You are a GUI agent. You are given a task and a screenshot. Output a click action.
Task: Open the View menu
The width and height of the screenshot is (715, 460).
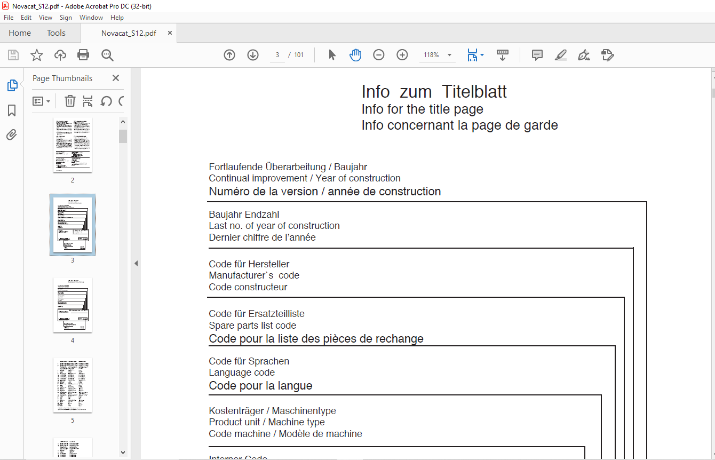point(45,18)
